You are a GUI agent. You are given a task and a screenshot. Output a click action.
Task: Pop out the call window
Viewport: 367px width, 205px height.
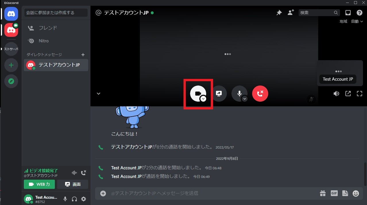click(x=348, y=94)
